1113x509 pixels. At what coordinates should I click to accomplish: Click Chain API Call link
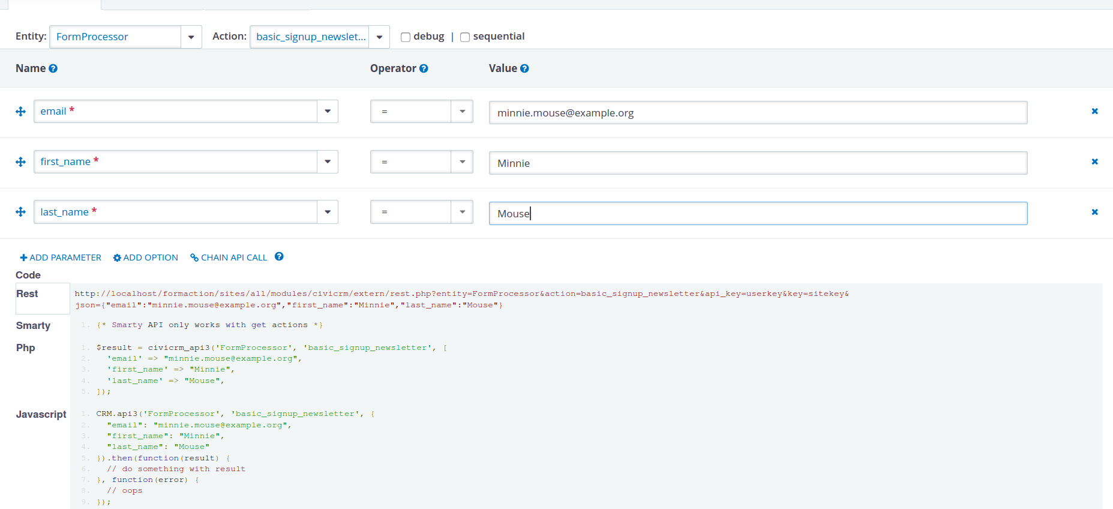tap(229, 258)
